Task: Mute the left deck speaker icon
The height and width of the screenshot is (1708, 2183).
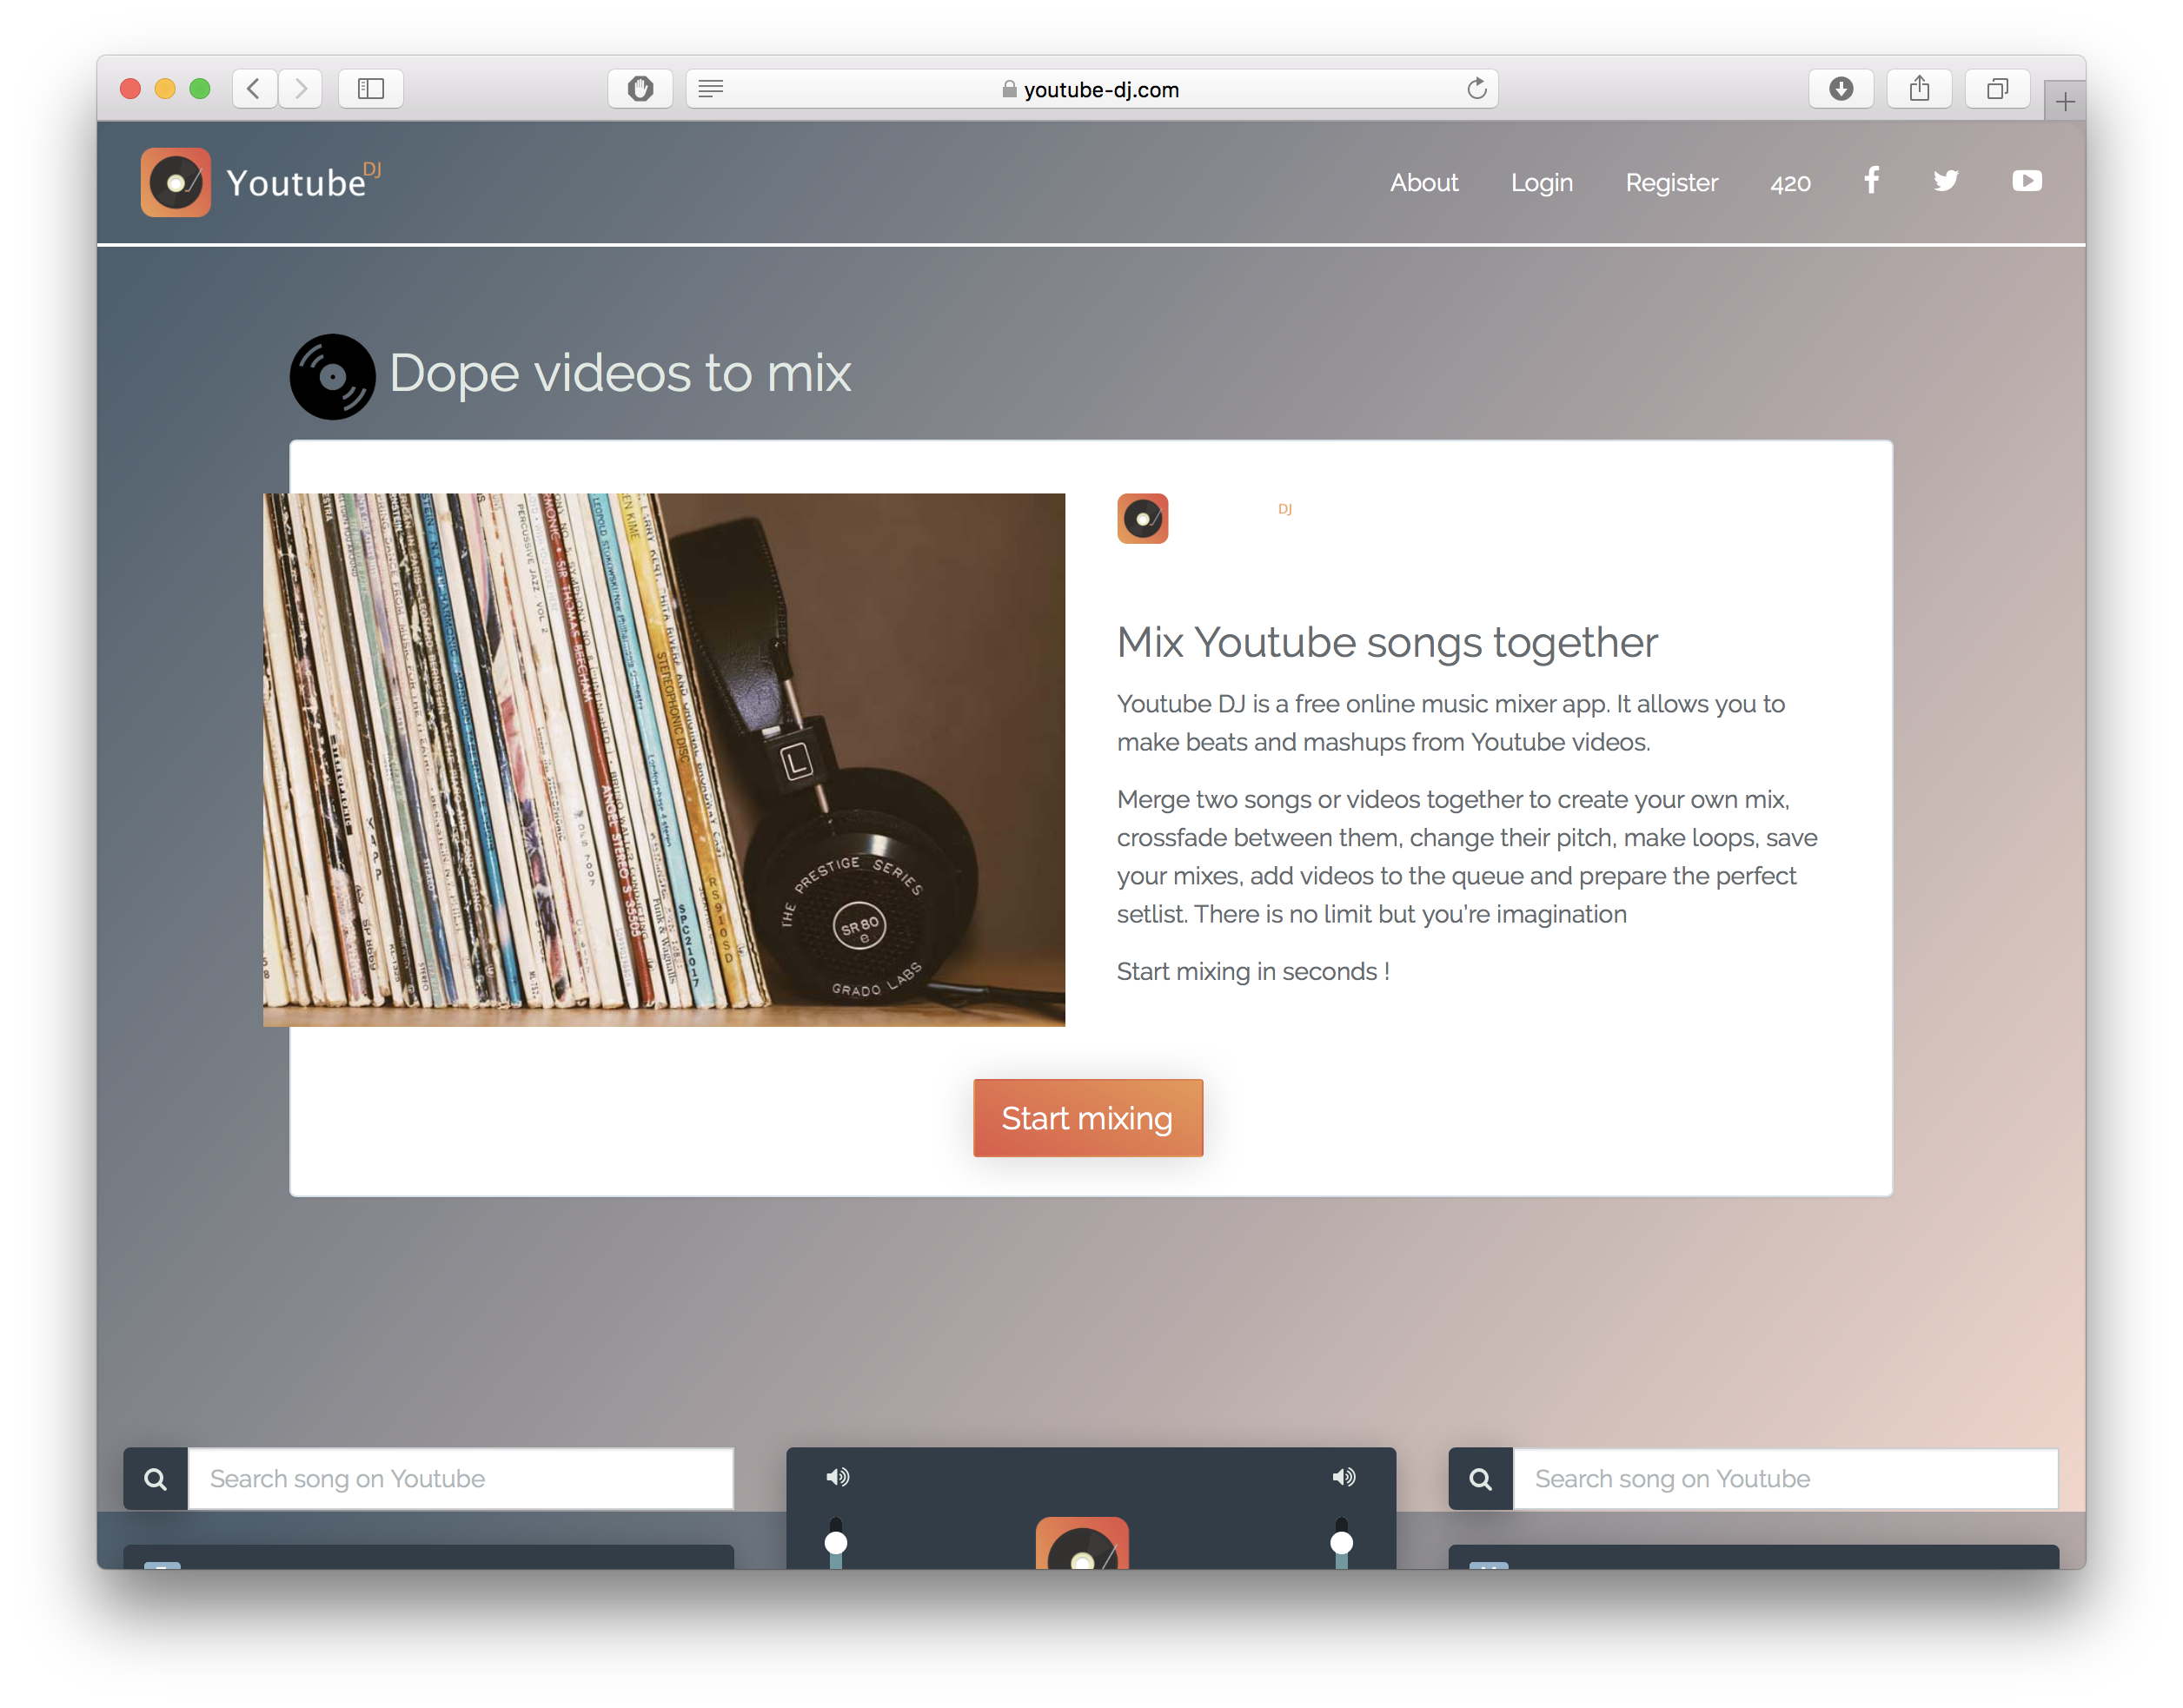Action: pyautogui.click(x=838, y=1477)
